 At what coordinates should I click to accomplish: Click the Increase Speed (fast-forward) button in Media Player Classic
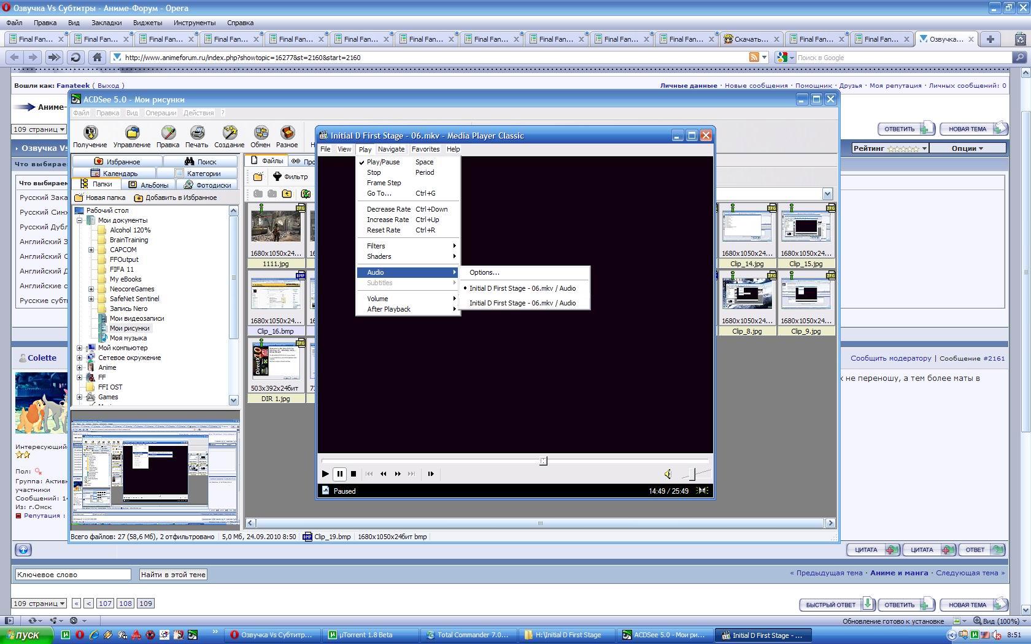pyautogui.click(x=398, y=473)
